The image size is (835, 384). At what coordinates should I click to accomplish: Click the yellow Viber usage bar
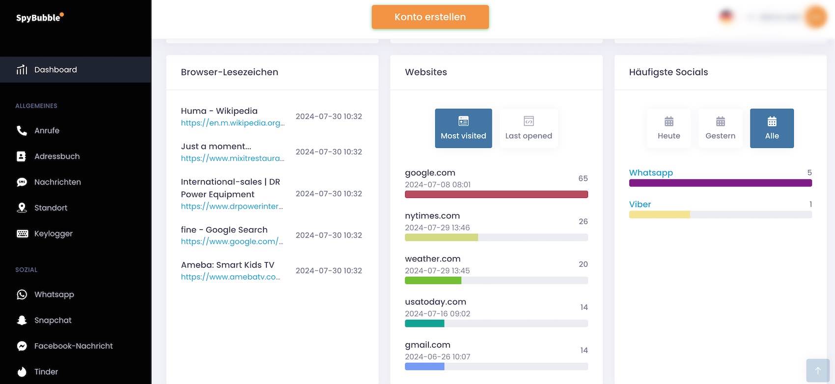click(721, 215)
